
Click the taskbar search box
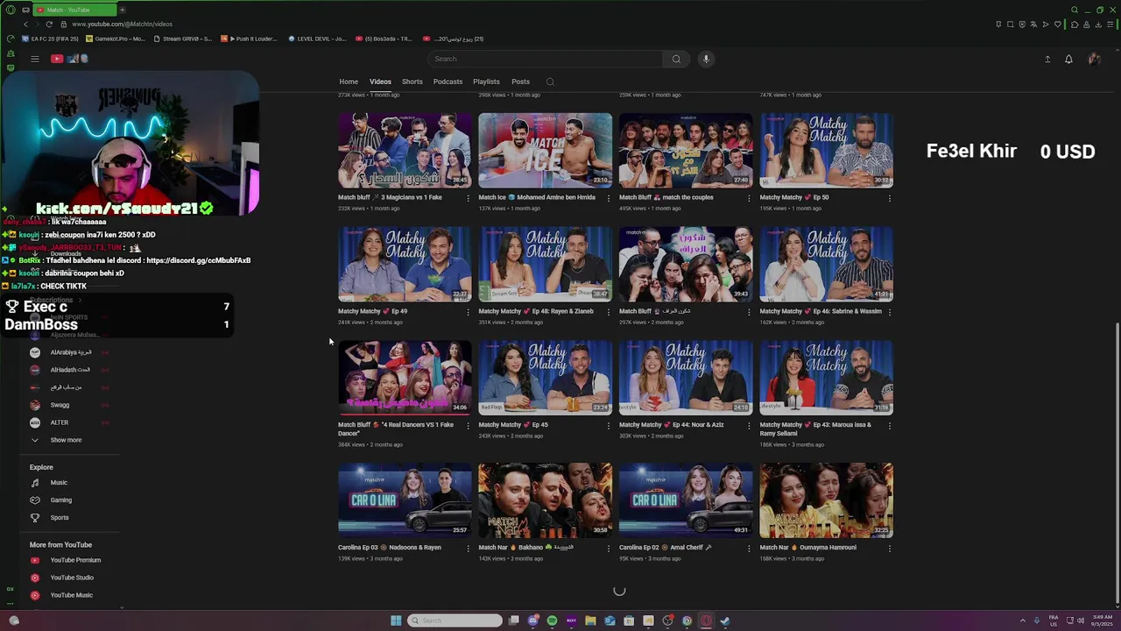[x=455, y=620]
